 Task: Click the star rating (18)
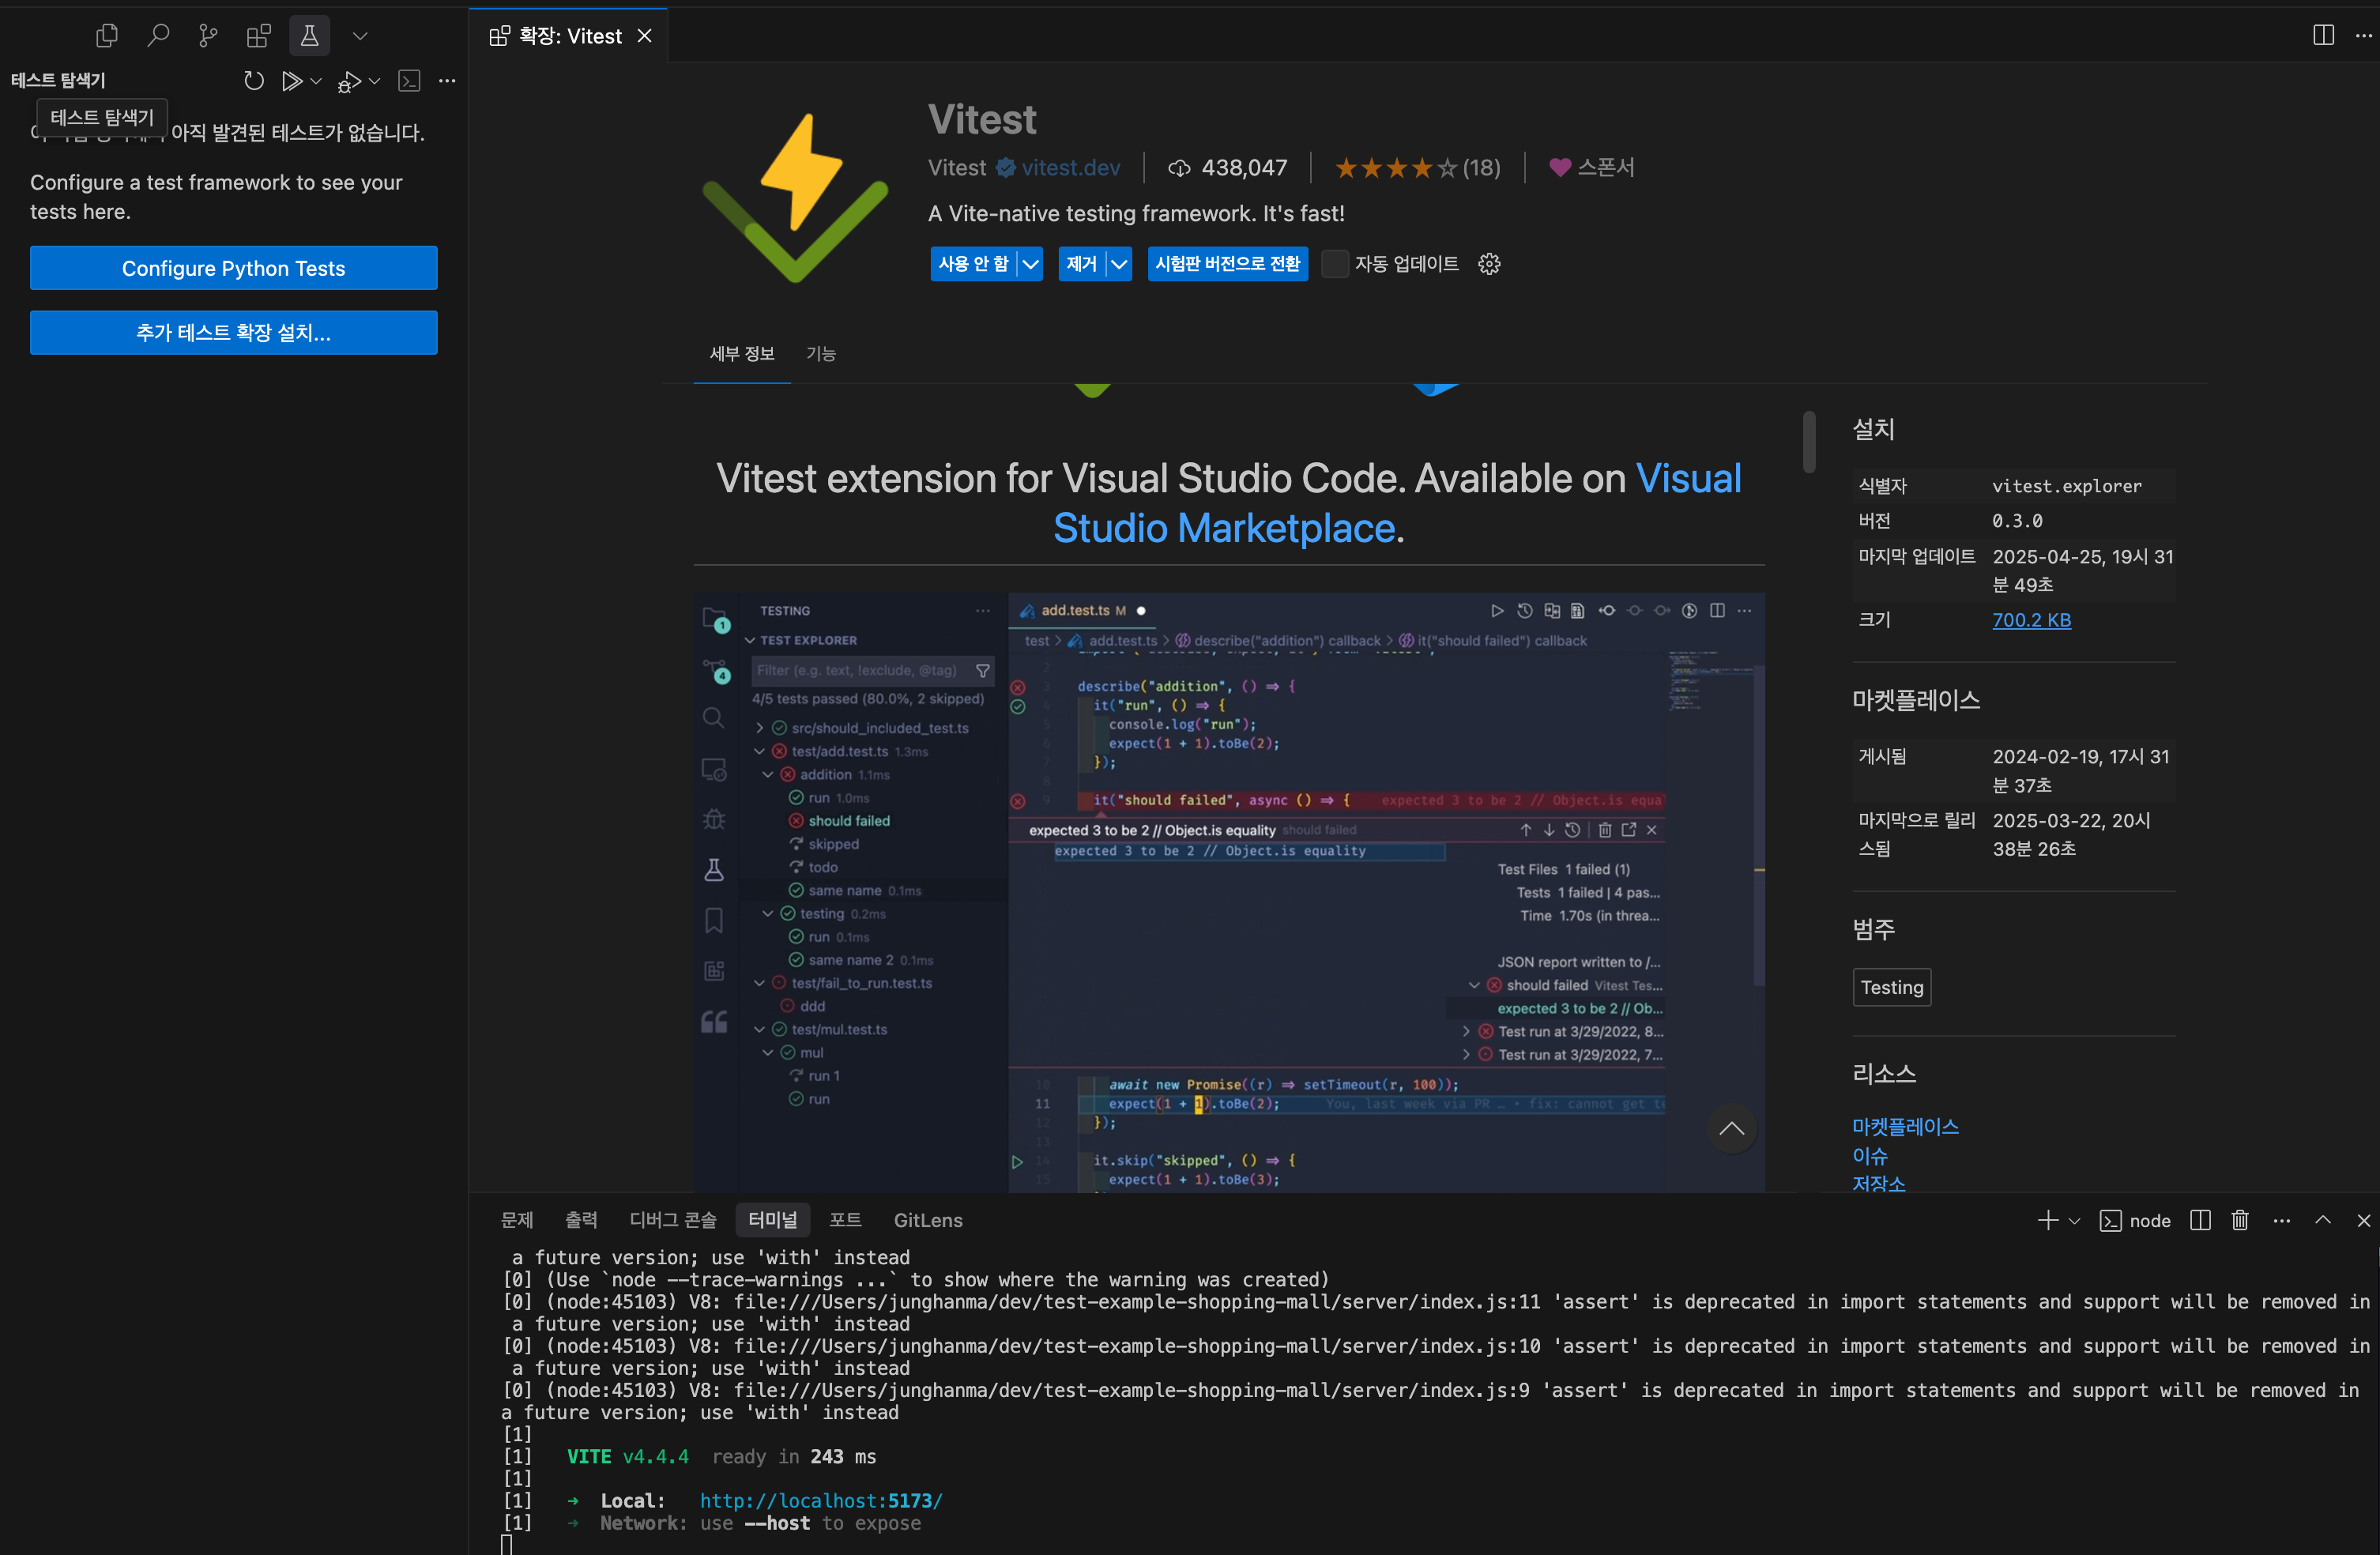(x=1417, y=167)
